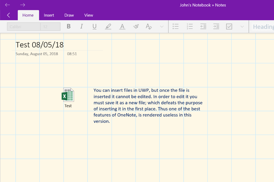
Task: Open the Draw tab
Action: pos(69,15)
